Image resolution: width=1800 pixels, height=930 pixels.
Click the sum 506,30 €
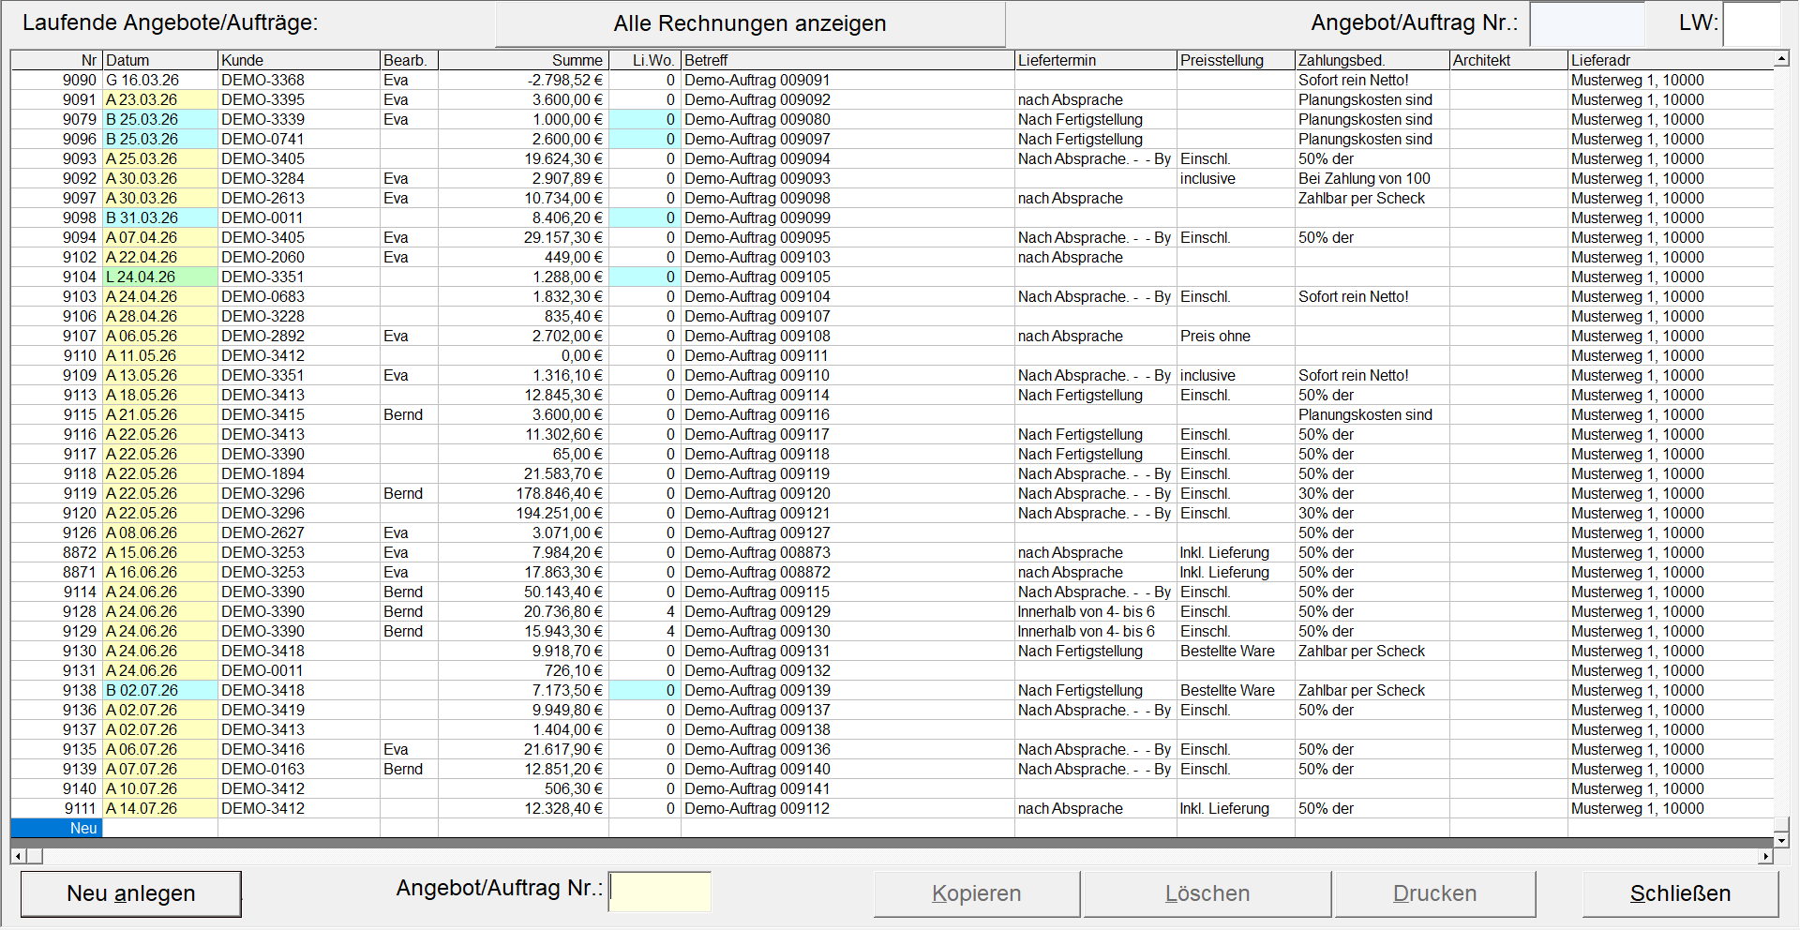[x=523, y=789]
